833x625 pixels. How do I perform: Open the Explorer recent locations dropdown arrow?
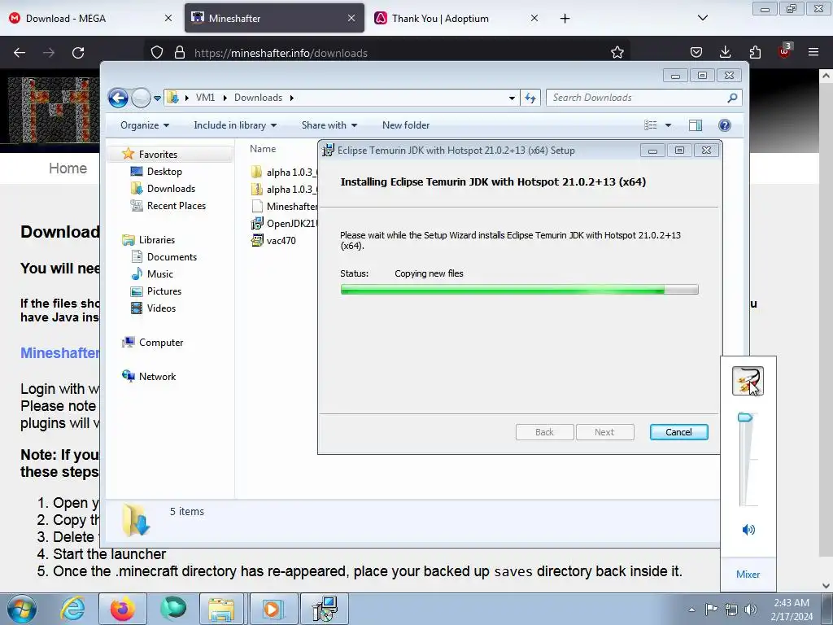click(157, 98)
